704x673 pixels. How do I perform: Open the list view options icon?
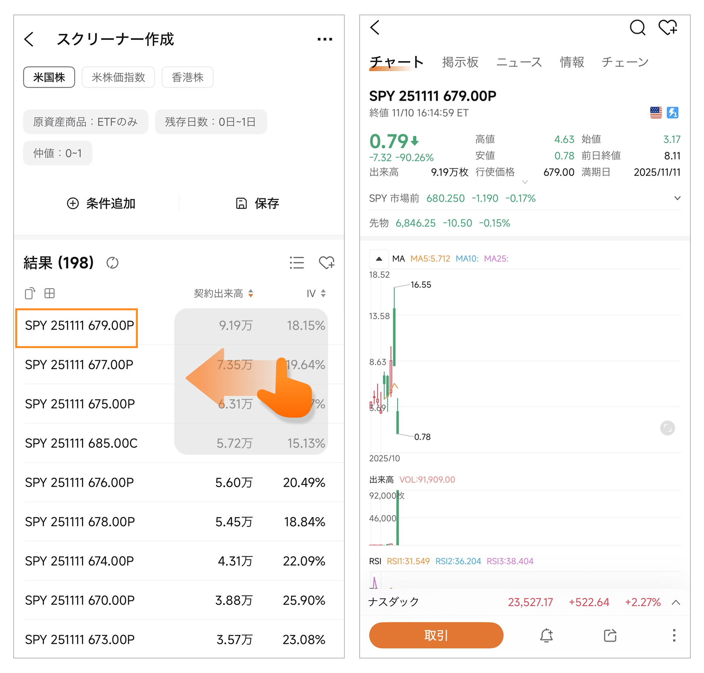tap(297, 263)
